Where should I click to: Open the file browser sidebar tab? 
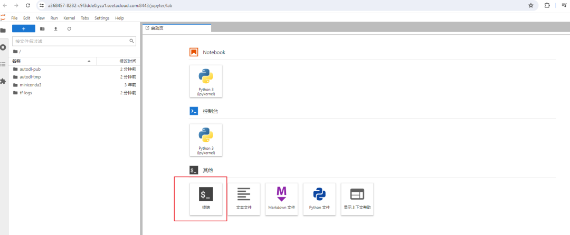3,31
